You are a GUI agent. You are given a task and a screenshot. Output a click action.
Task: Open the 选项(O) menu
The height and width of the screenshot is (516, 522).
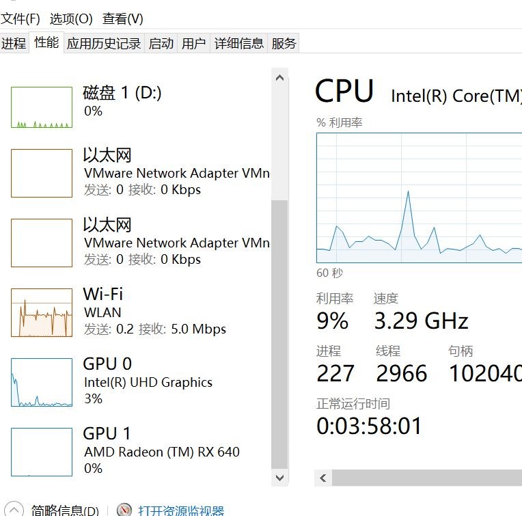(x=71, y=18)
